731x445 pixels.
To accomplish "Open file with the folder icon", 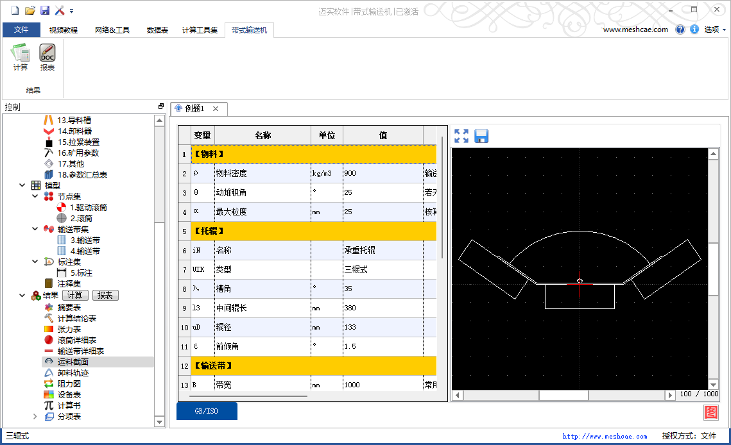I will click(30, 10).
